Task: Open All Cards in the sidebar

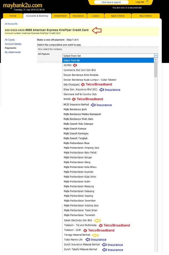Action: pyautogui.click(x=10, y=40)
